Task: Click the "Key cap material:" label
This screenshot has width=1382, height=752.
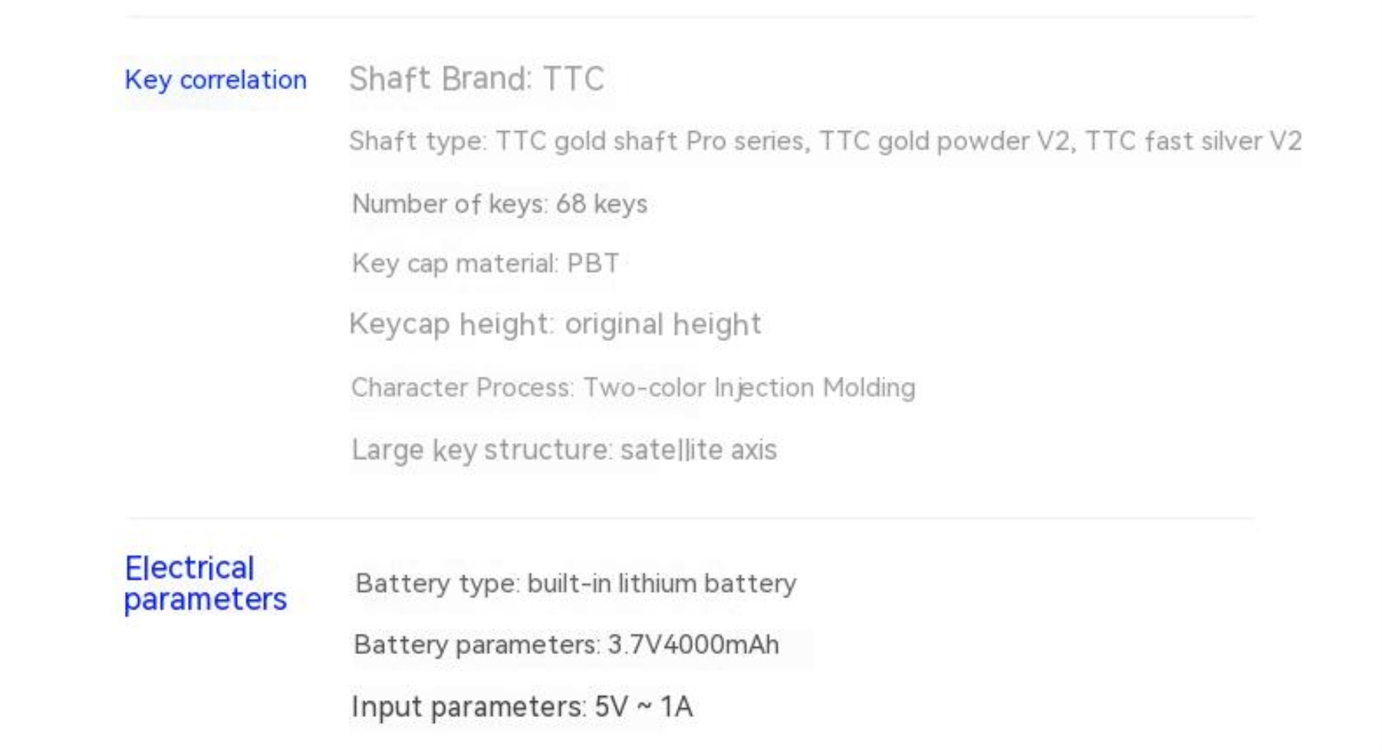Action: [x=455, y=264]
